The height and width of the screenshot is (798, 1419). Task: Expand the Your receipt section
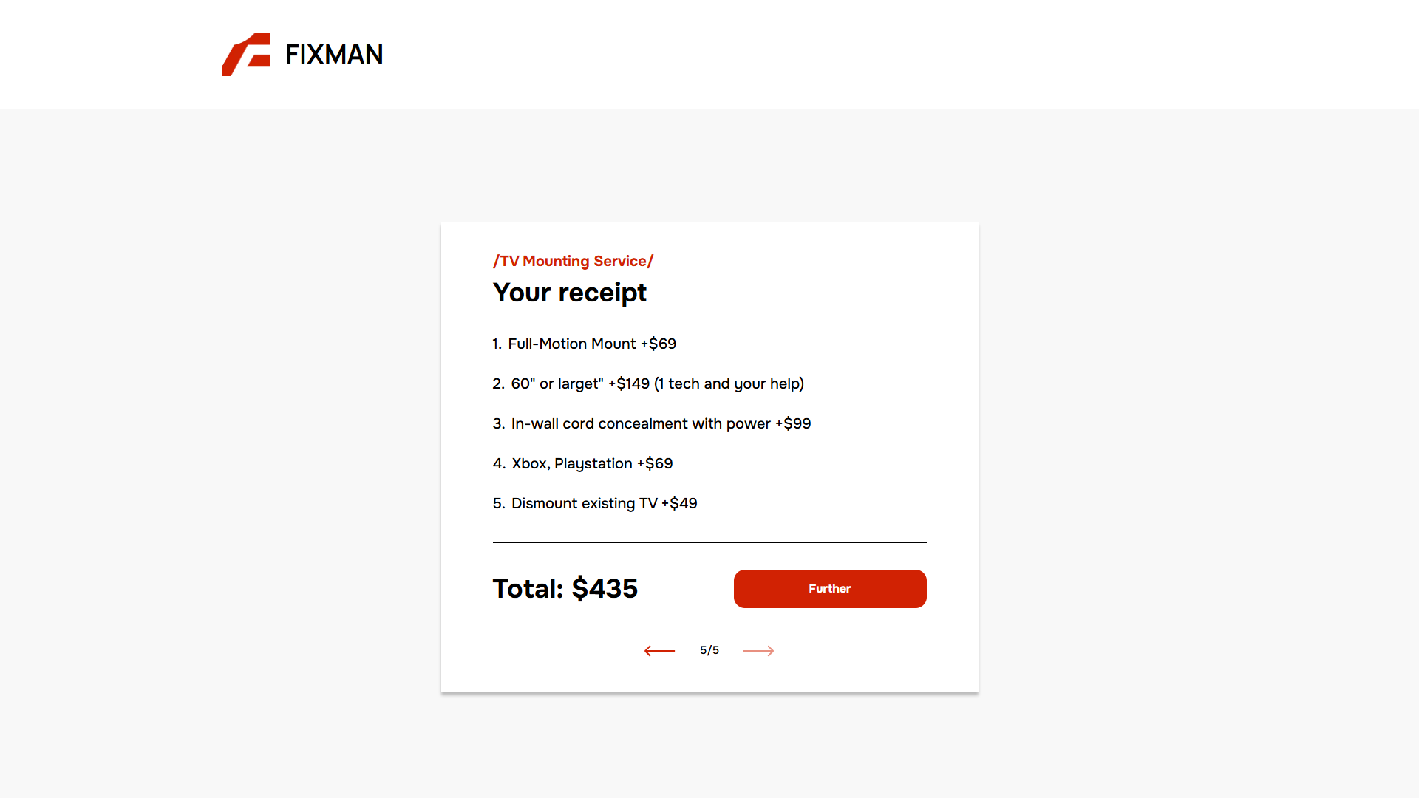[x=569, y=293]
